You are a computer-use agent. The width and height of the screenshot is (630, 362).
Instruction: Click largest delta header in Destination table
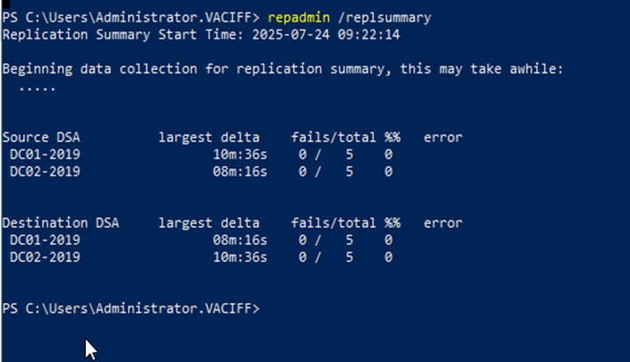[209, 223]
